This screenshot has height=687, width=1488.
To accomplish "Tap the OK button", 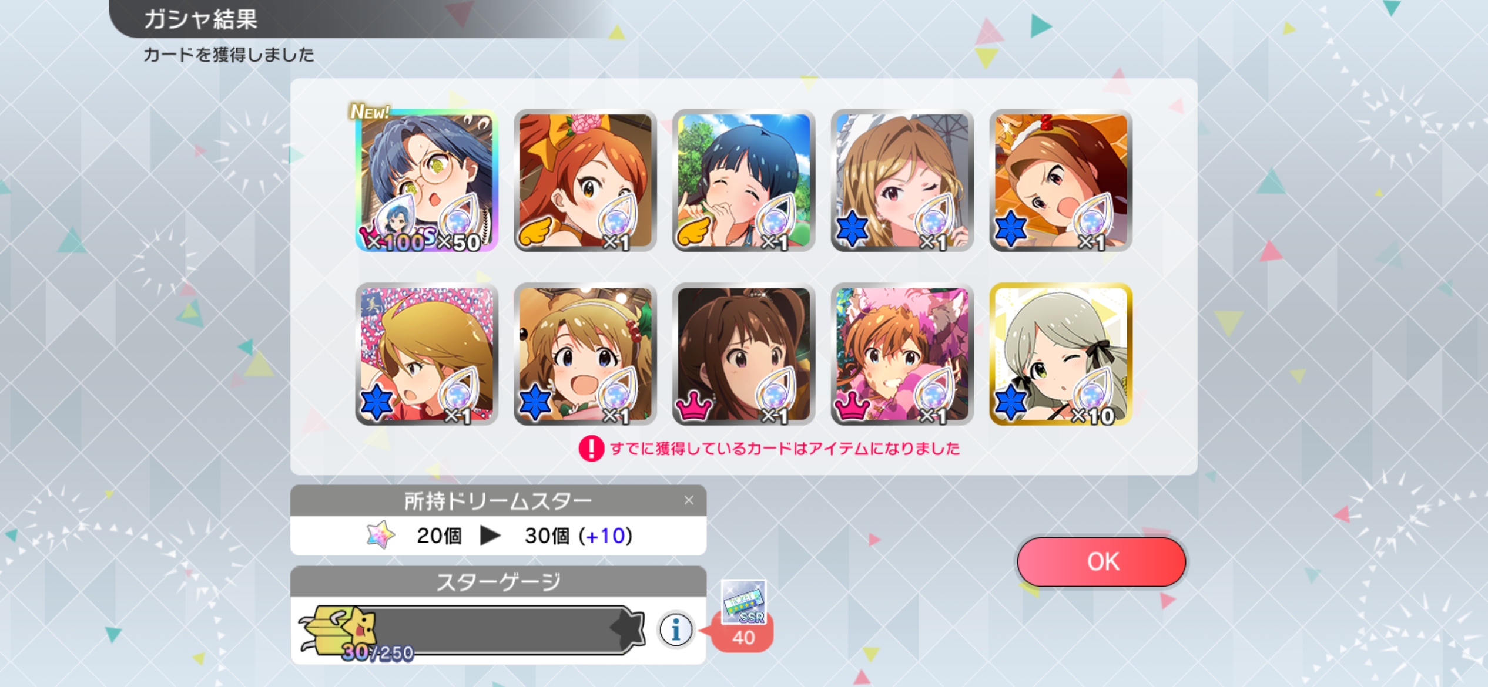I will pyautogui.click(x=1101, y=561).
